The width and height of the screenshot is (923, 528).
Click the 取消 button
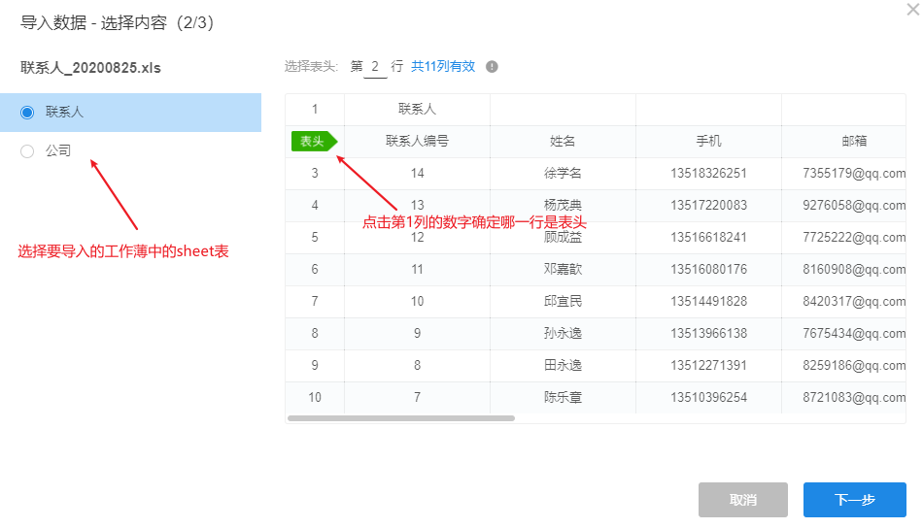[743, 500]
